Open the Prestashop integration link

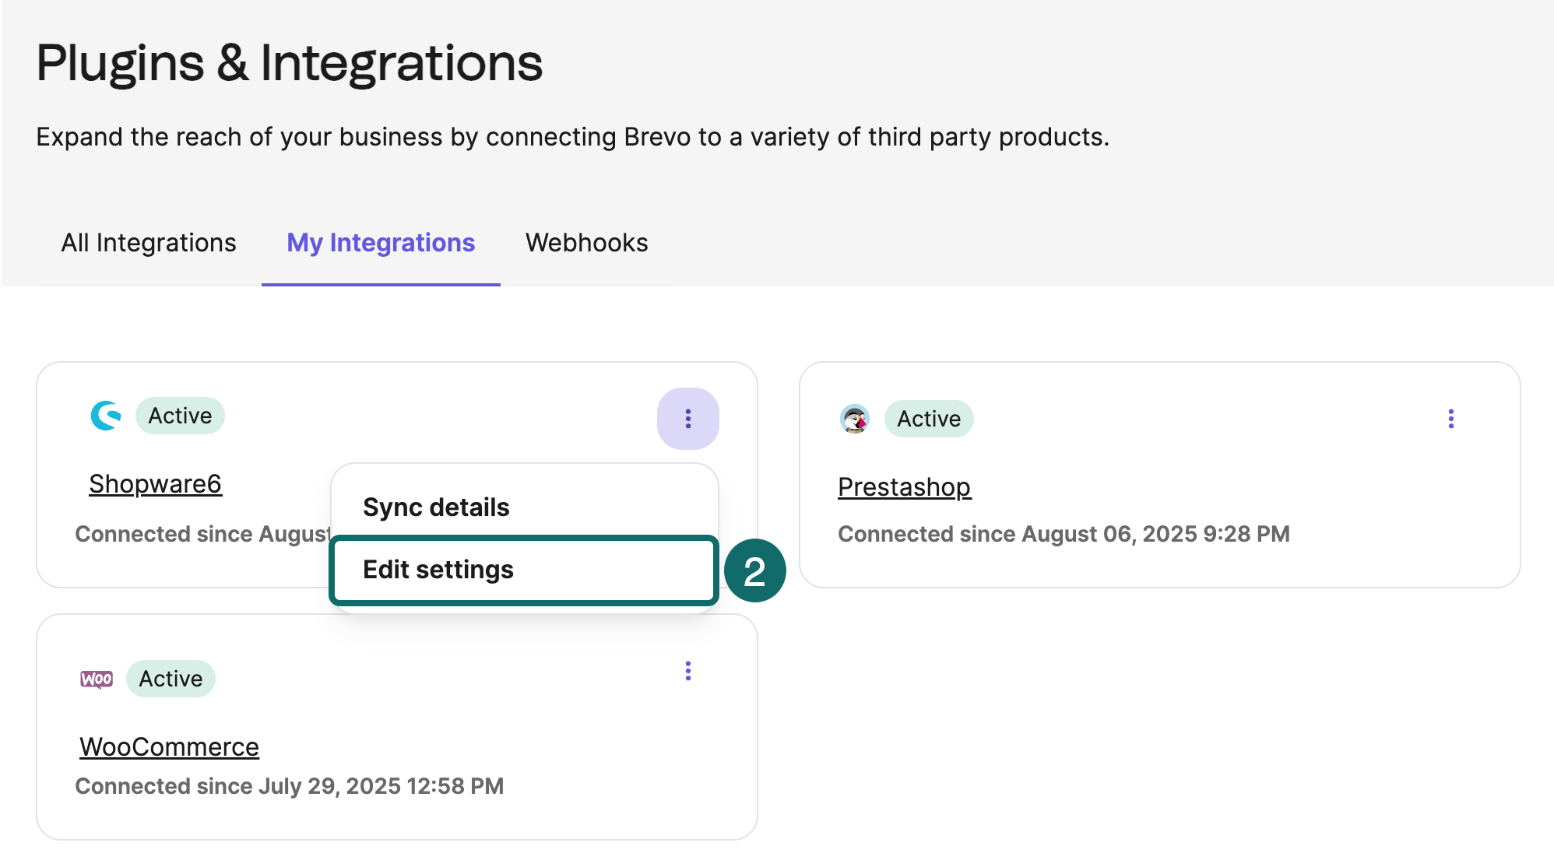904,486
